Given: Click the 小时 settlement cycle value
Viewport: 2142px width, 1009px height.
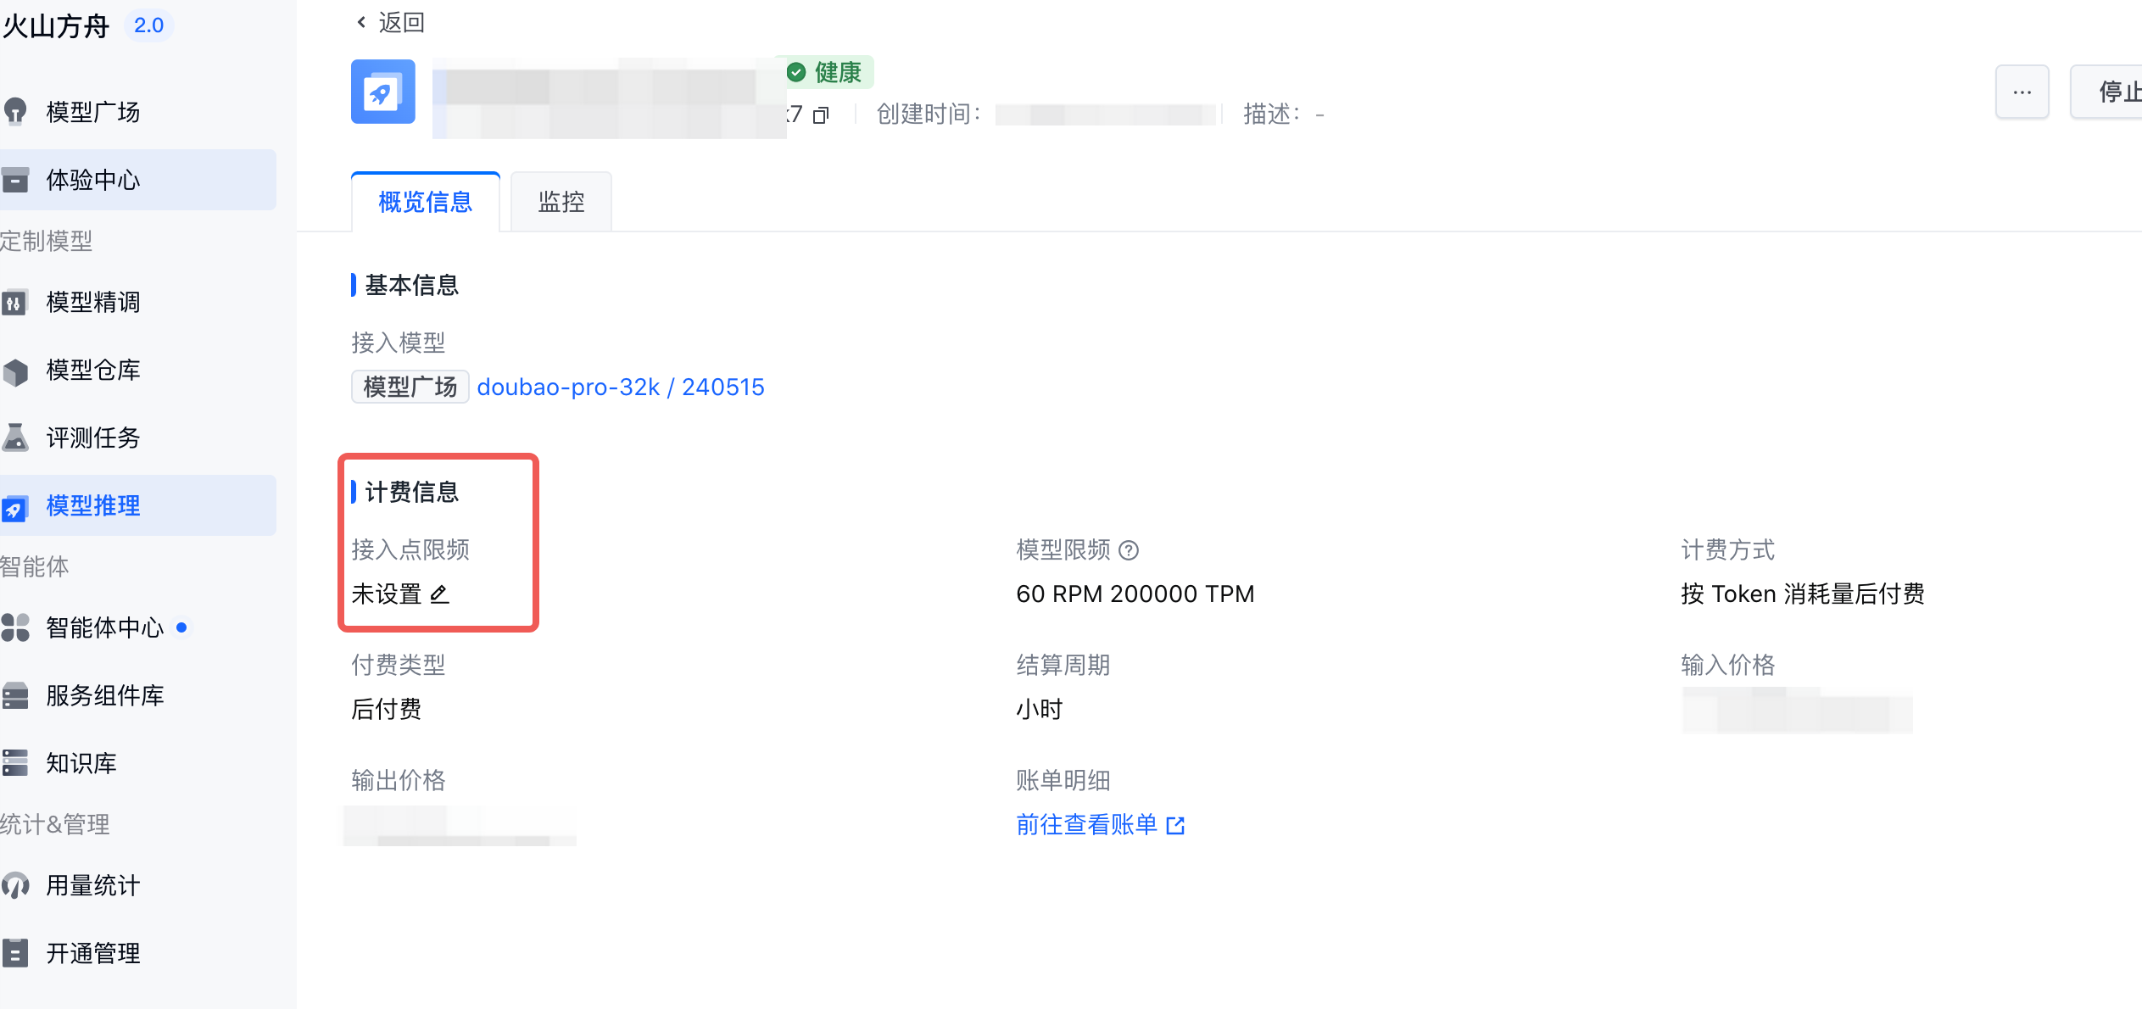Looking at the screenshot, I should 1040,710.
